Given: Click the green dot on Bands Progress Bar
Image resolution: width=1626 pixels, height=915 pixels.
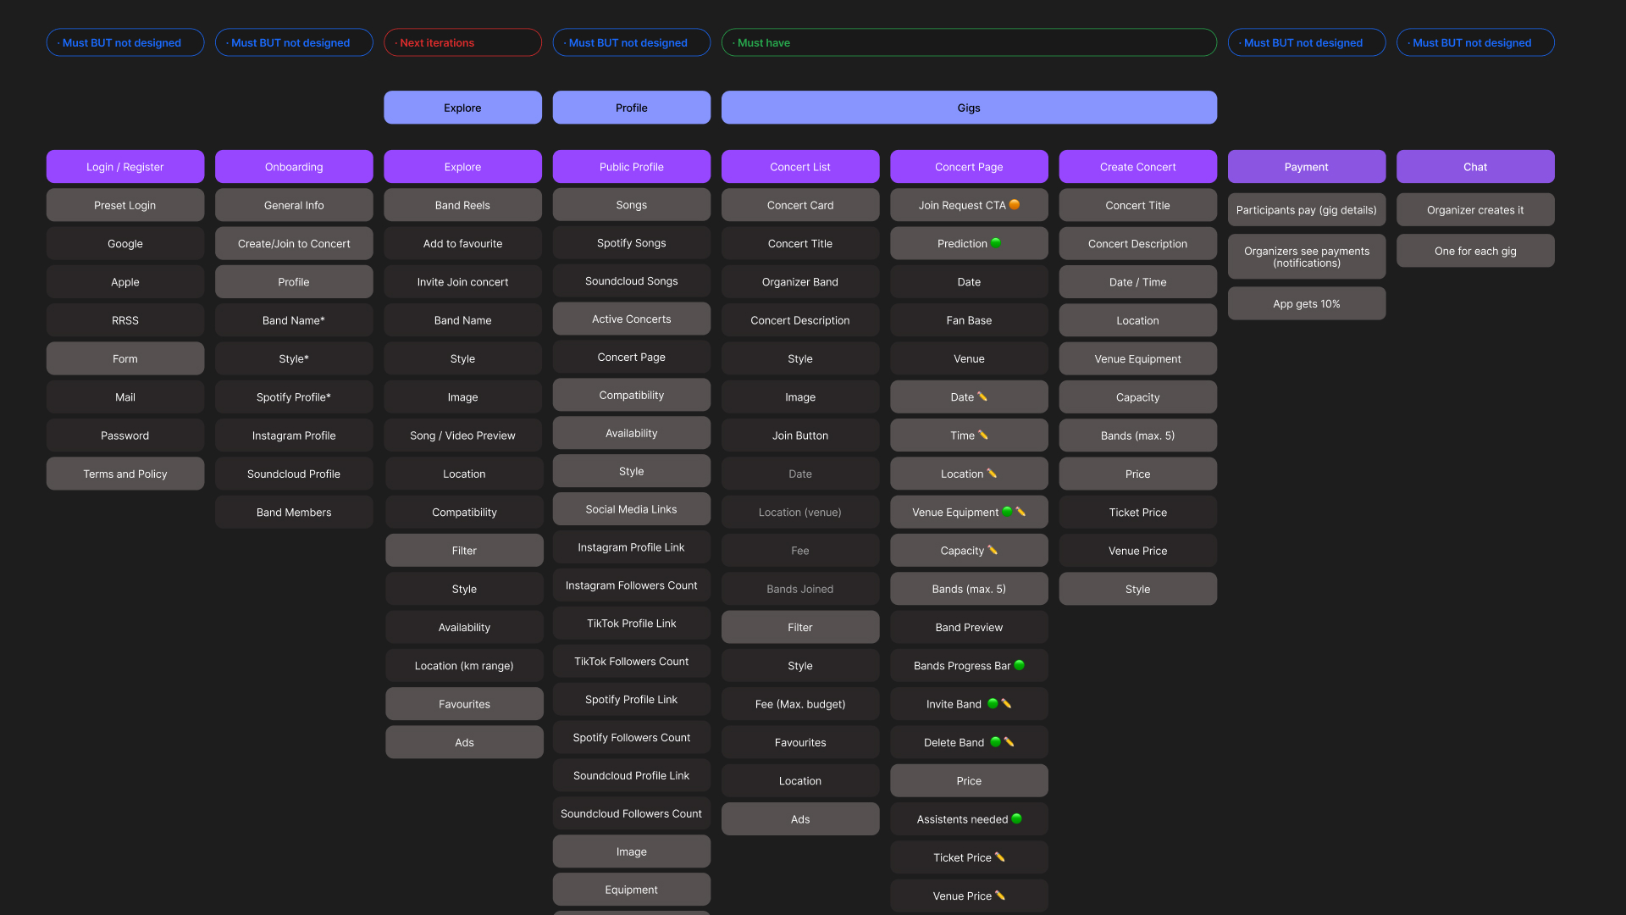Looking at the screenshot, I should point(1020,666).
